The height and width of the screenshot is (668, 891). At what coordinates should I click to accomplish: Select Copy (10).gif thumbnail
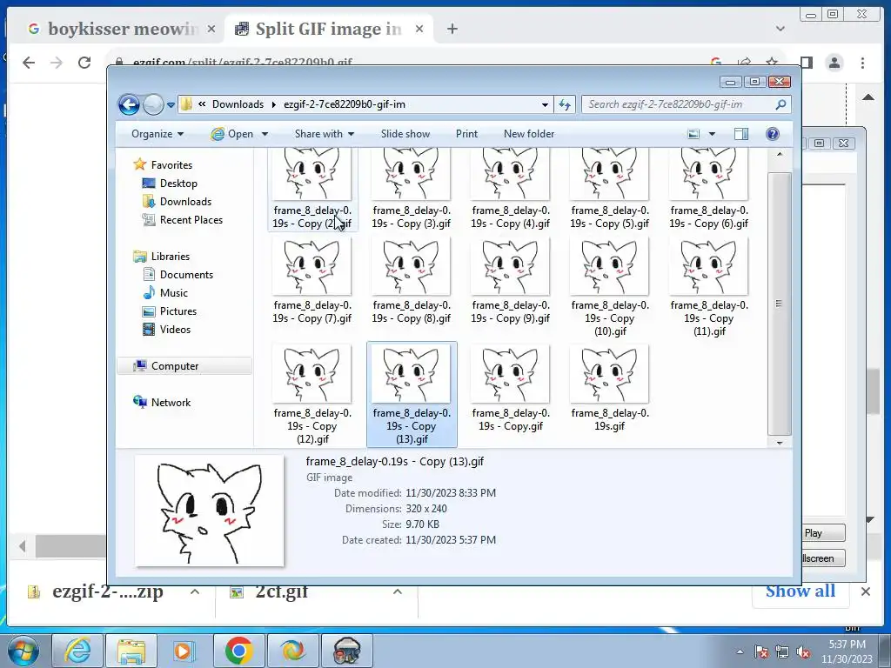pyautogui.click(x=610, y=267)
